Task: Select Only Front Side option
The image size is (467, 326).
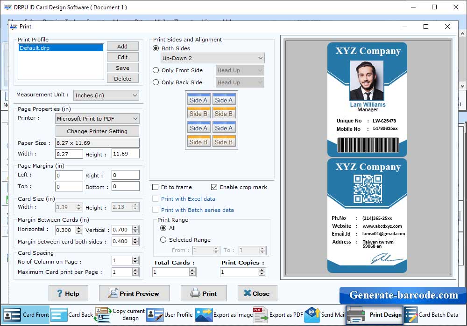Action: pyautogui.click(x=156, y=70)
